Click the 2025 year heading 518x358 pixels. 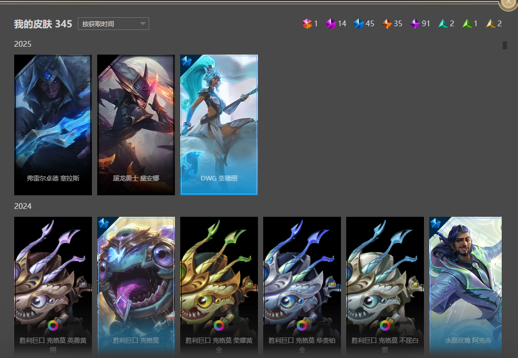23,44
